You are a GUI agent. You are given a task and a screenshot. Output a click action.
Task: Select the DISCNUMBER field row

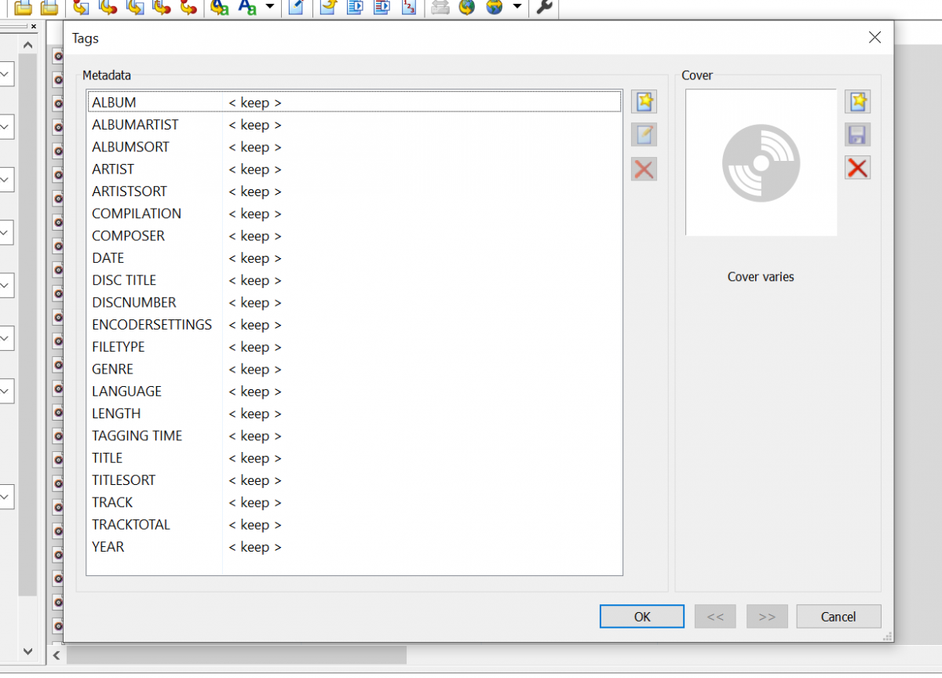(x=354, y=302)
